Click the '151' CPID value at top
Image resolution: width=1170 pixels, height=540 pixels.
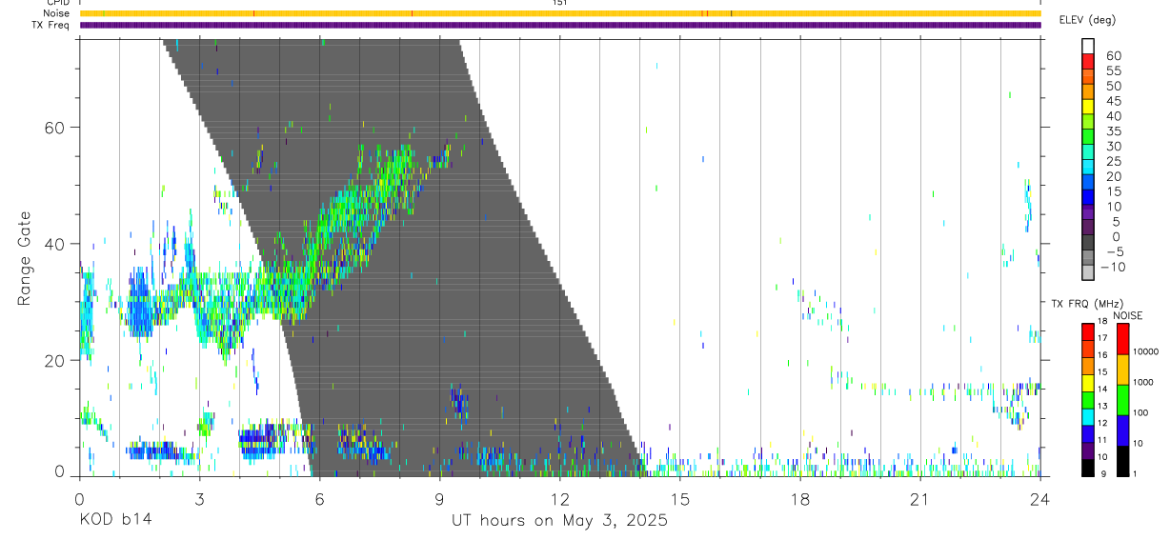tap(560, 3)
